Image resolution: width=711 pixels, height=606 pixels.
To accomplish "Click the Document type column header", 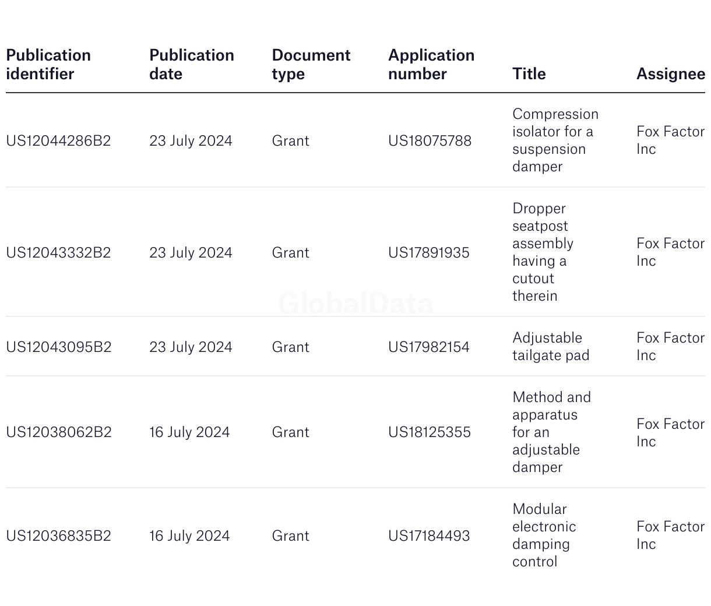I will coord(311,65).
